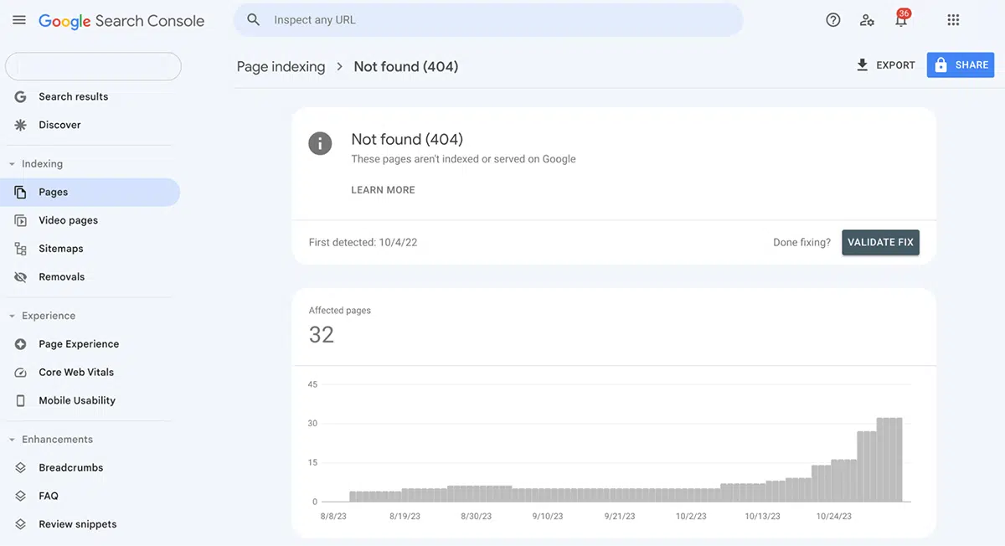
Task: Click the Google Search Console logo
Action: point(121,21)
